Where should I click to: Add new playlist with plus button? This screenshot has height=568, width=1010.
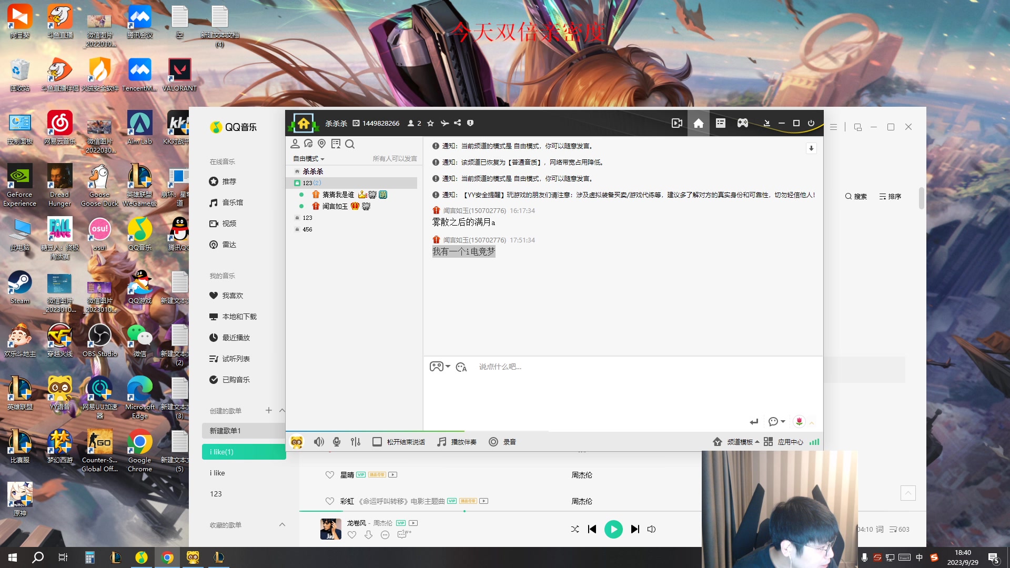(x=269, y=410)
